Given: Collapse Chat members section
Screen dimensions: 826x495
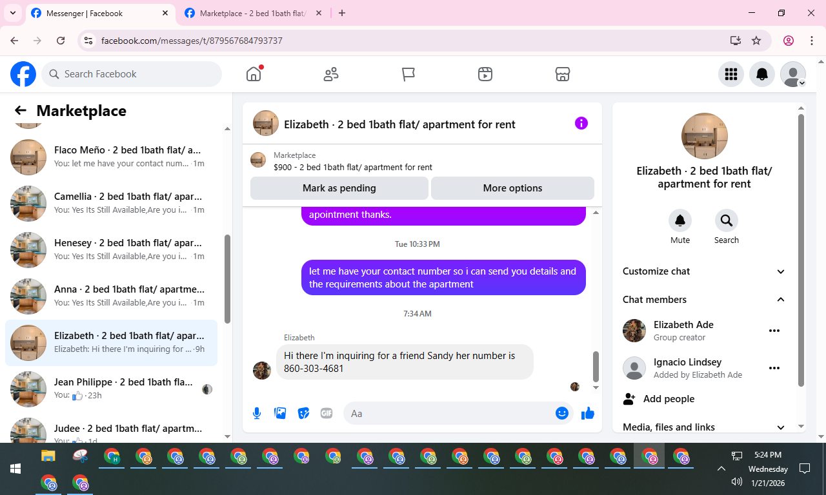Looking at the screenshot, I should coord(704,300).
